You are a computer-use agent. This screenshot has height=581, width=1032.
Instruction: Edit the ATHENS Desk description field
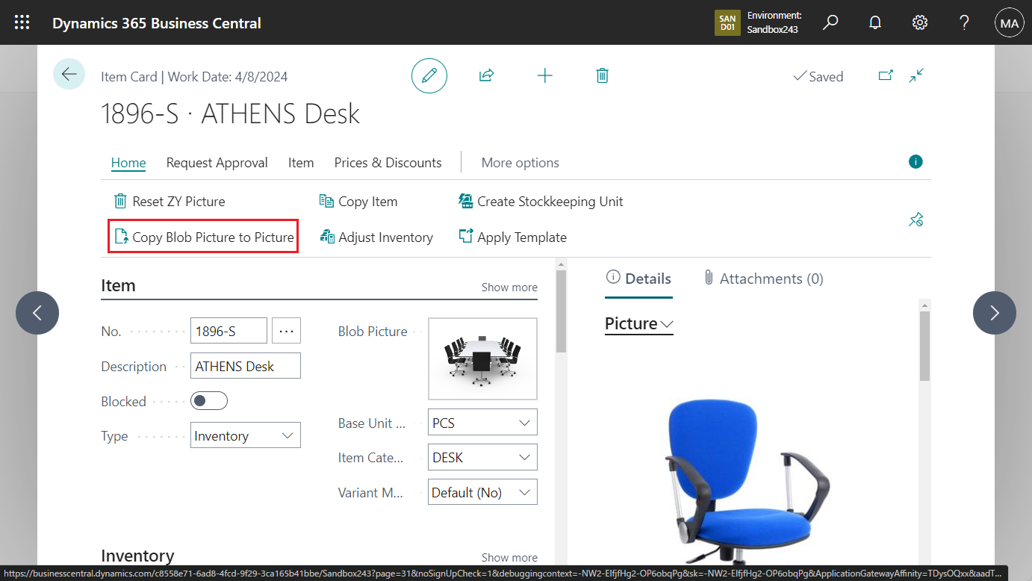245,365
